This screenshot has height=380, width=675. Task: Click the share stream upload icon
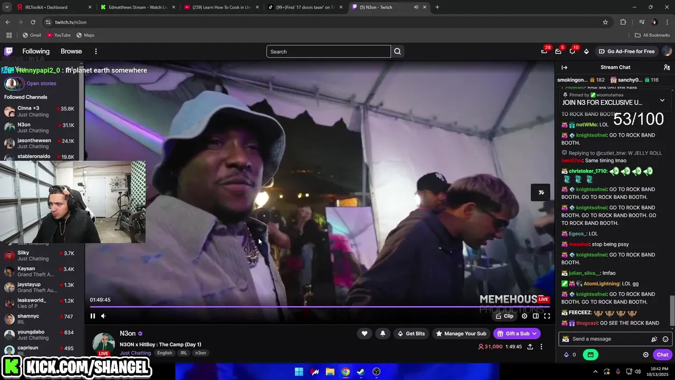click(x=530, y=347)
